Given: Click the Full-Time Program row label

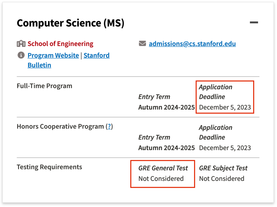Looking at the screenshot, I should point(44,86).
